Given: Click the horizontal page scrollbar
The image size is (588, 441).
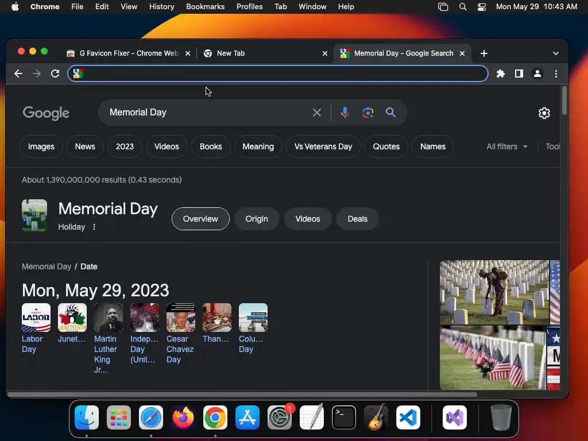Looking at the screenshot, I should 242,394.
